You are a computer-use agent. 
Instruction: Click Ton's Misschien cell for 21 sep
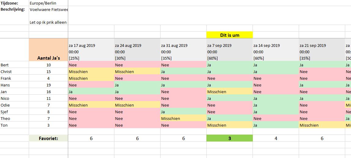(322, 125)
